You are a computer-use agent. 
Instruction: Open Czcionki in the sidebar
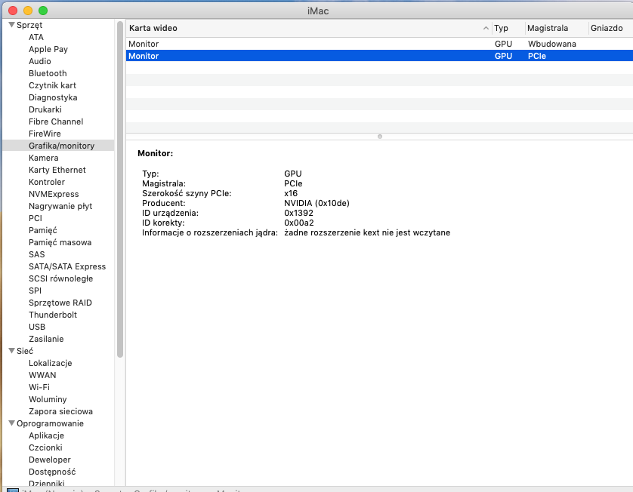(x=45, y=448)
